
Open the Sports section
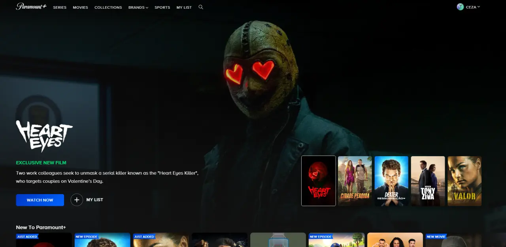coord(162,7)
